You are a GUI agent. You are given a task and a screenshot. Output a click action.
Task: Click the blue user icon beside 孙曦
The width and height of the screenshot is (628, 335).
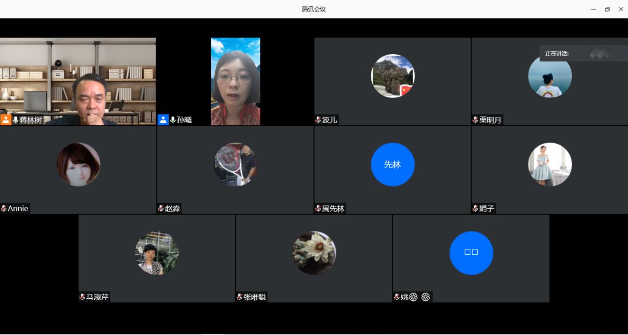point(163,120)
